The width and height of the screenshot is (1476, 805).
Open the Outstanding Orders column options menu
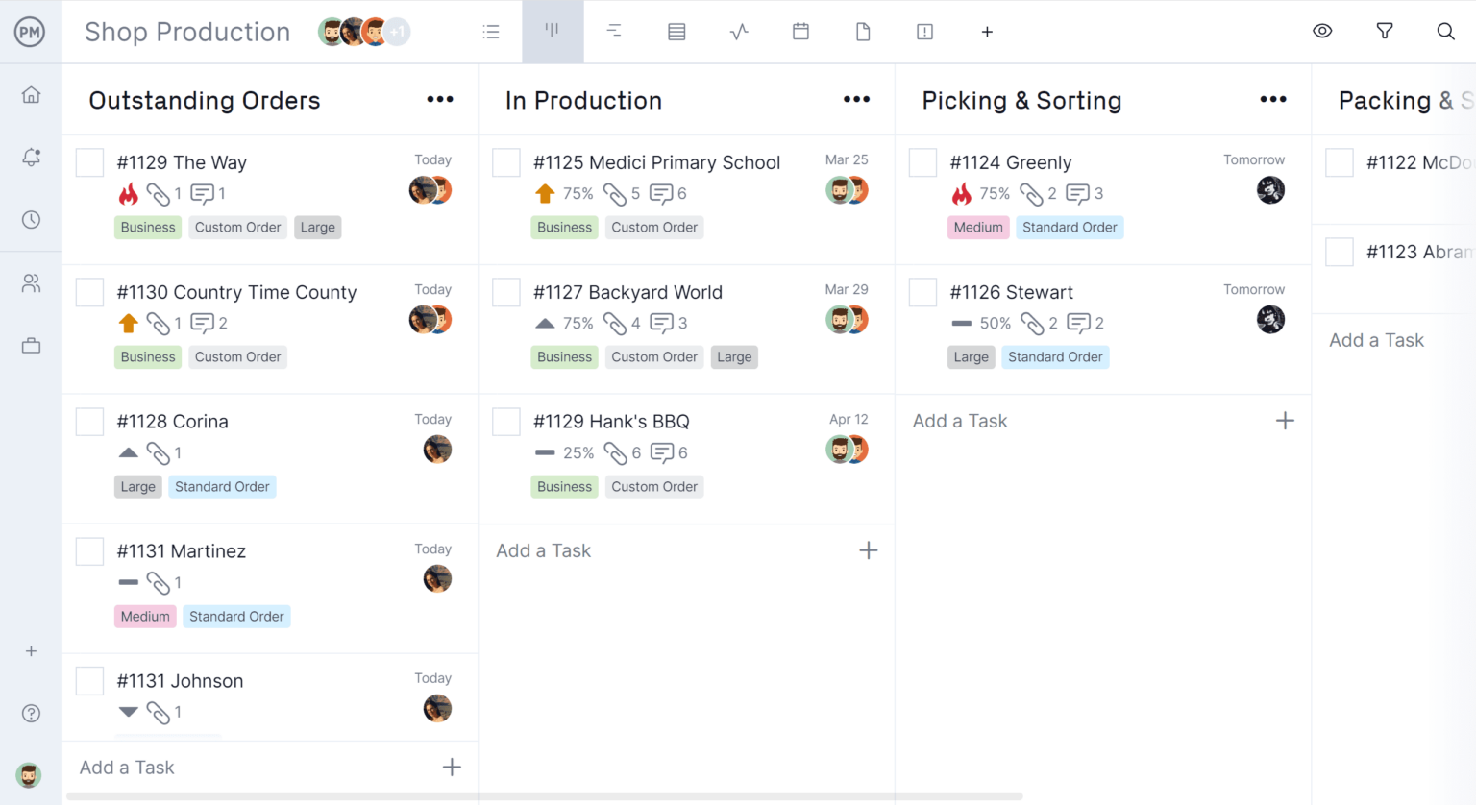point(439,99)
